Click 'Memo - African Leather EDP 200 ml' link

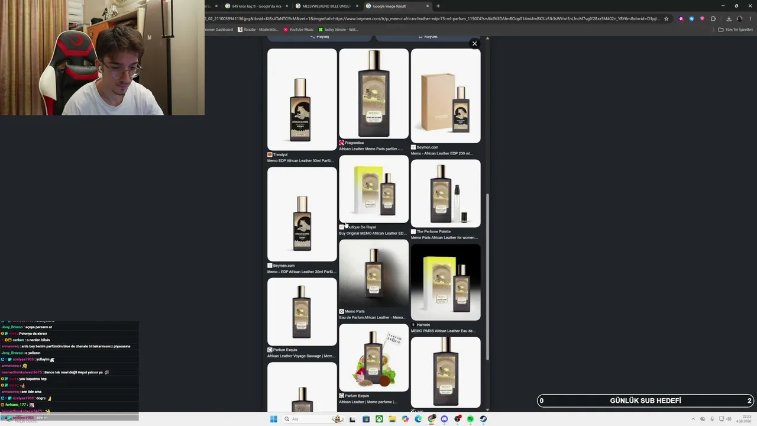pos(442,153)
